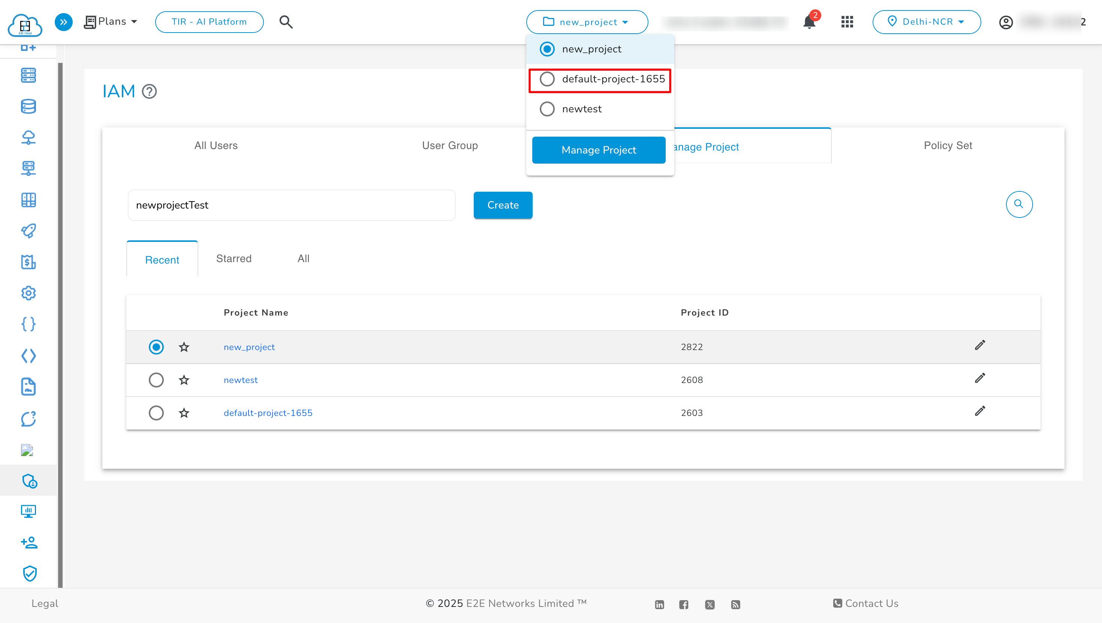Image resolution: width=1102 pixels, height=623 pixels.
Task: Open the notifications bell icon
Action: (809, 22)
